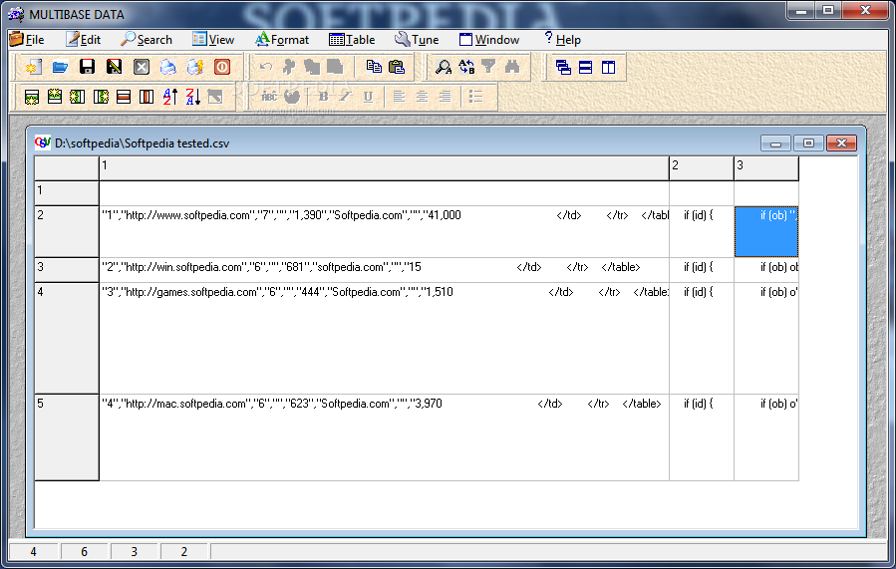The width and height of the screenshot is (896, 569).
Task: Click the Replace A-to-B icon
Action: pyautogui.click(x=466, y=67)
